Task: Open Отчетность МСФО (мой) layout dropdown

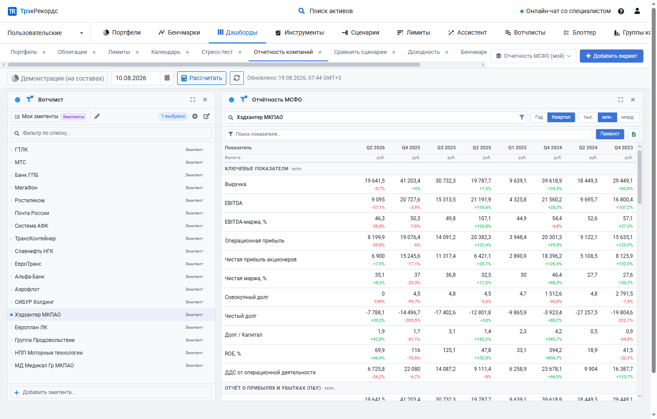Action: coord(533,56)
